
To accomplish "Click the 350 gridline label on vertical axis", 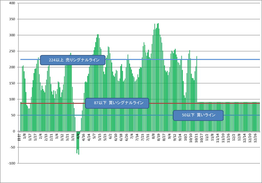I will [13, 19].
